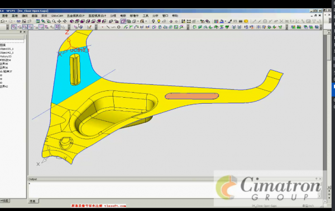Click the orange slot face on model
The height and width of the screenshot is (211, 335).
point(192,96)
